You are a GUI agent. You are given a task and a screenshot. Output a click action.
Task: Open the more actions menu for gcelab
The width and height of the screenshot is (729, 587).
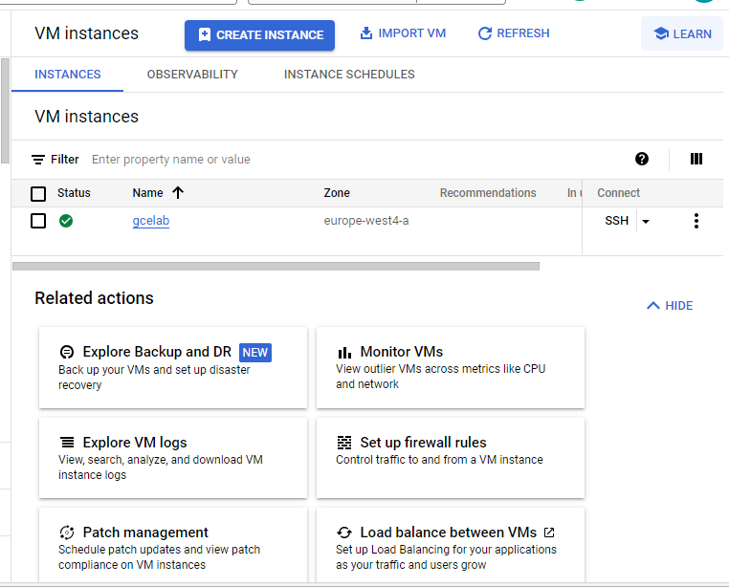point(696,221)
